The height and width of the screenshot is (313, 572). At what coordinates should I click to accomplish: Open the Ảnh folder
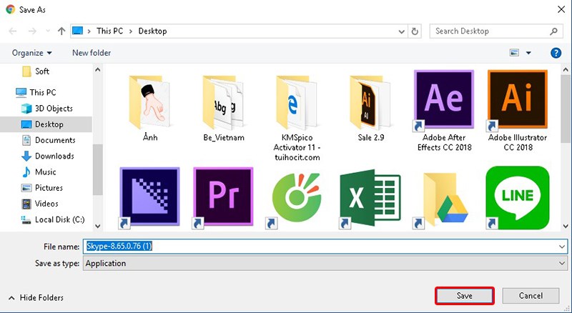click(x=150, y=109)
